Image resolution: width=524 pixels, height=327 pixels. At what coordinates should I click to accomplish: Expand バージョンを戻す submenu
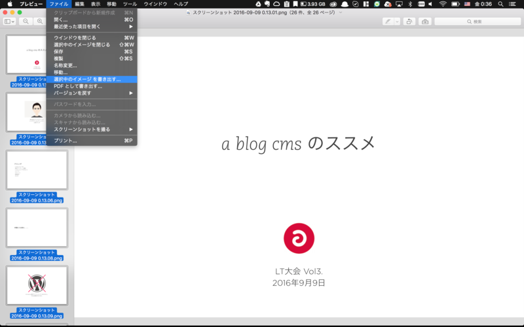click(92, 93)
